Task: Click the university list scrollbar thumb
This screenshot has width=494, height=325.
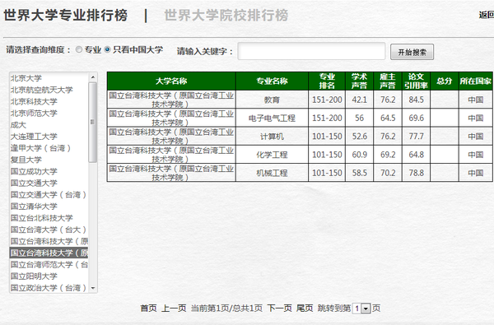Action: pos(92,123)
